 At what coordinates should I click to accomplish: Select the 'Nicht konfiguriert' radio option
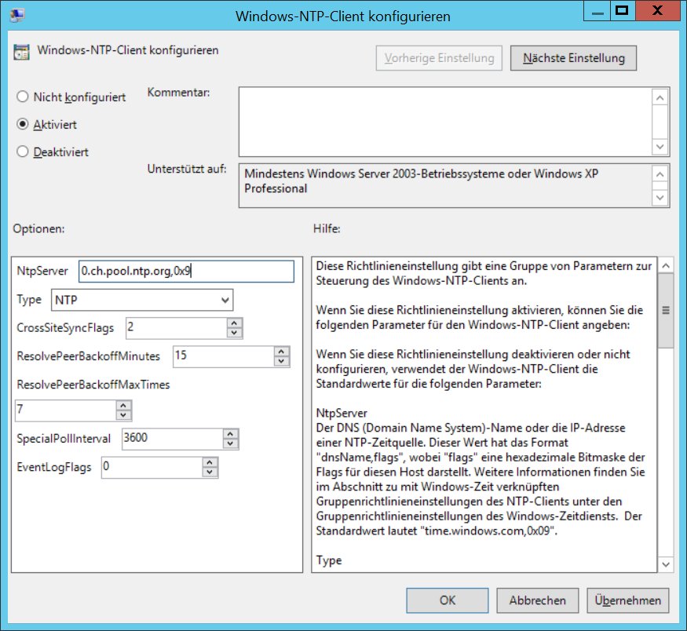pyautogui.click(x=23, y=97)
